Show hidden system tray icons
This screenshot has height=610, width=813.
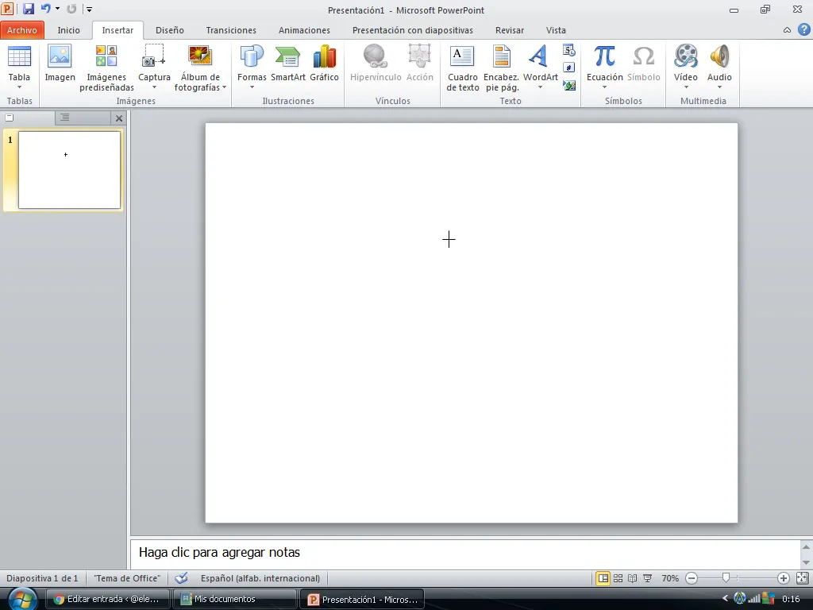tap(725, 598)
